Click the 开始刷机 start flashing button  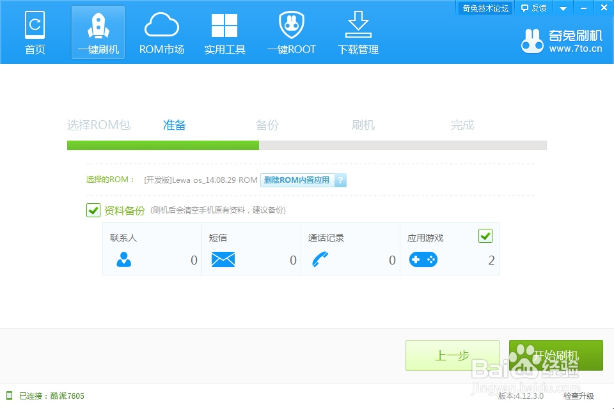coord(555,355)
